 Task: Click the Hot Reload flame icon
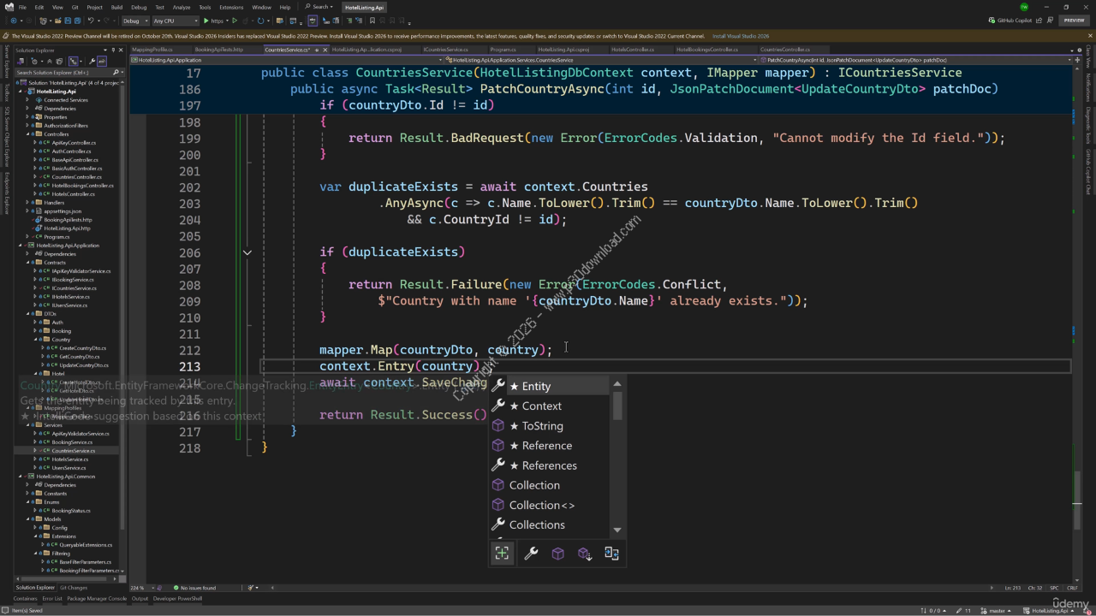pos(246,21)
